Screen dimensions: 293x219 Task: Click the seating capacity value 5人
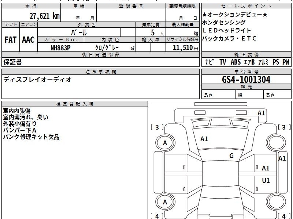click(x=157, y=33)
